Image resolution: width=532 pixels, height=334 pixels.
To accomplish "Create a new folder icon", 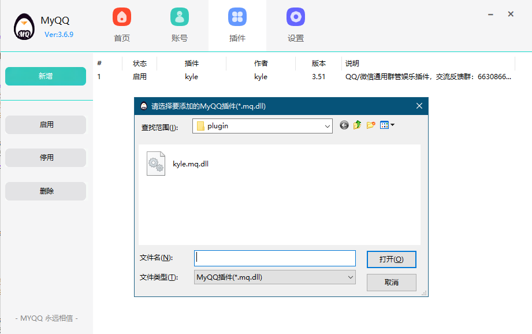I will 370,125.
